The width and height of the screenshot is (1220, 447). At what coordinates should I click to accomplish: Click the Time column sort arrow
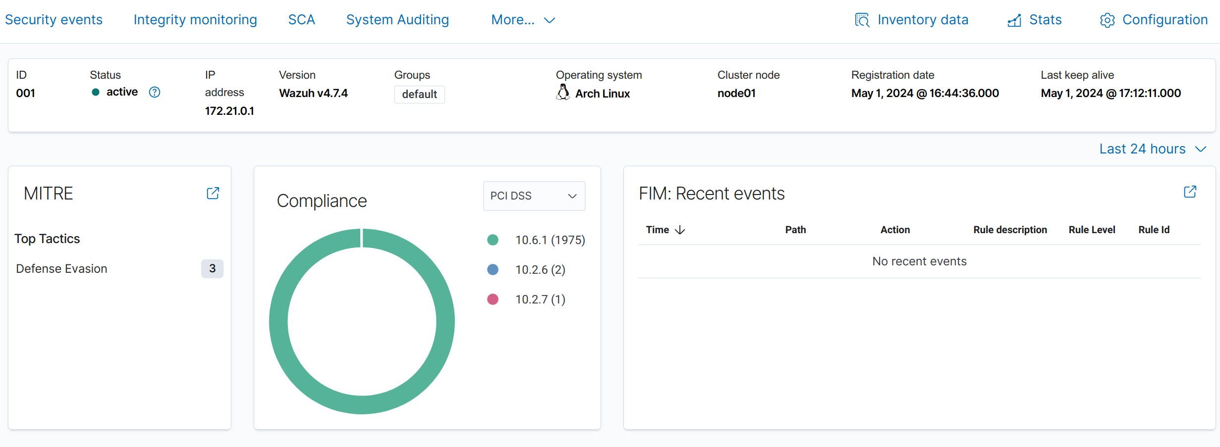point(680,230)
